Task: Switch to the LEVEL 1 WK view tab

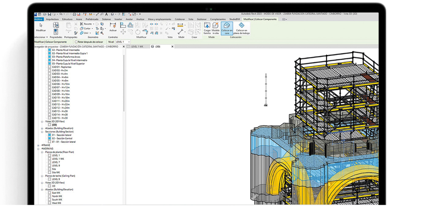Action: point(137,47)
